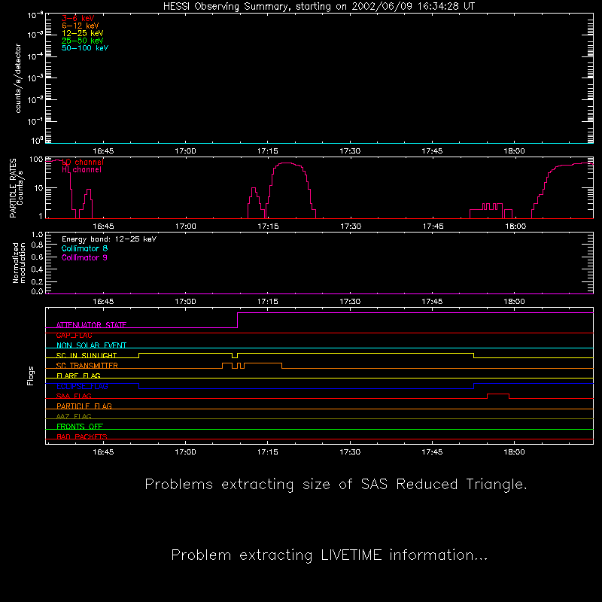This screenshot has width=602, height=602.
Task: Click the 18:00 tick under the Flags panel
Action: (x=514, y=452)
